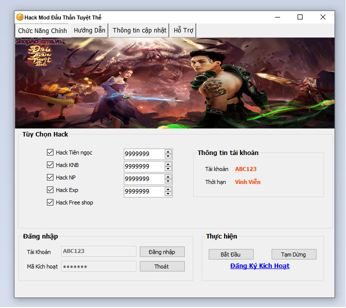Open the Đăng Ký Kích Hoạt link
This screenshot has height=308, width=346.
click(x=260, y=266)
